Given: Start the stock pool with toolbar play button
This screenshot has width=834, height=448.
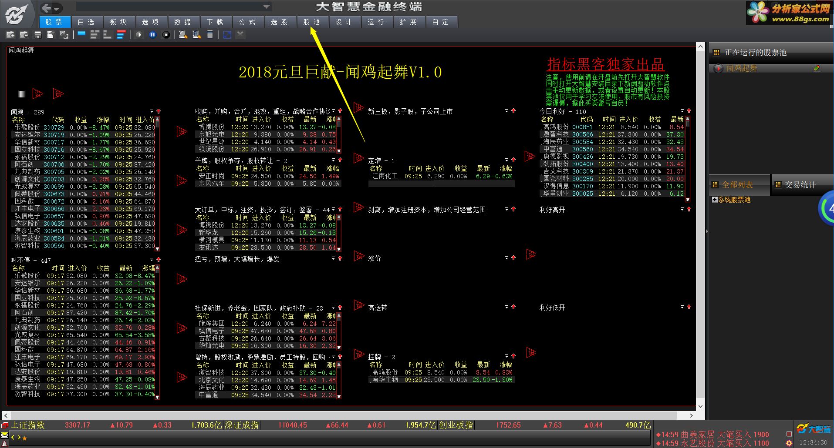Looking at the screenshot, I should tap(139, 35).
